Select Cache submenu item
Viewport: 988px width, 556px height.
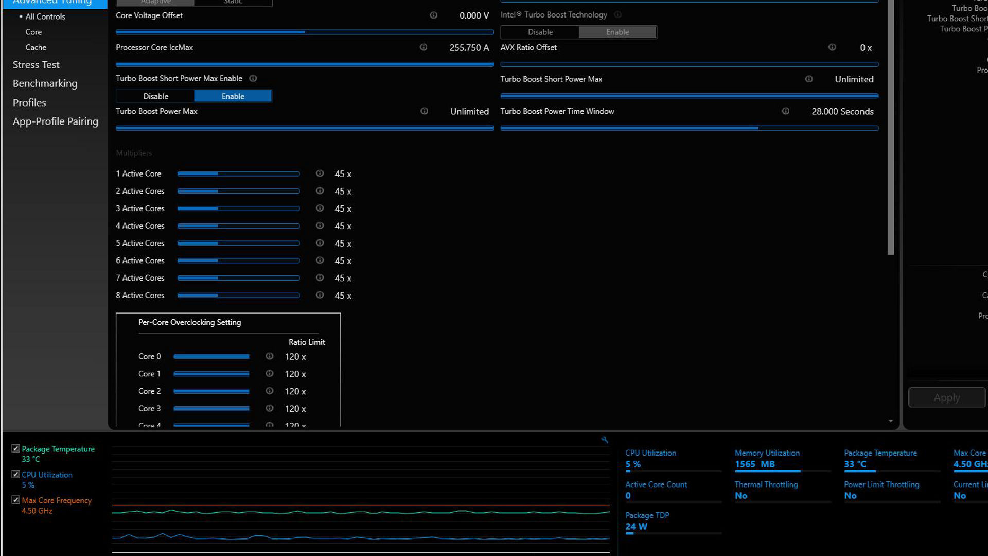pos(36,47)
